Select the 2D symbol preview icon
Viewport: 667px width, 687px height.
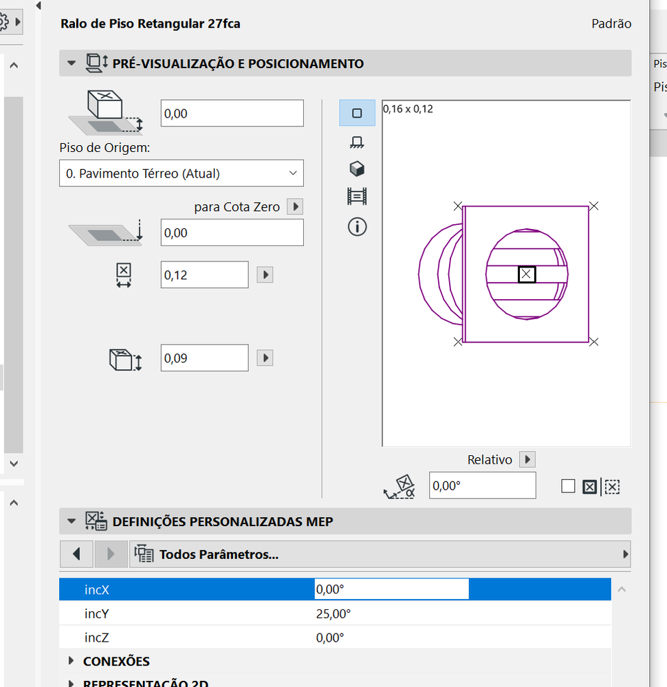[357, 113]
